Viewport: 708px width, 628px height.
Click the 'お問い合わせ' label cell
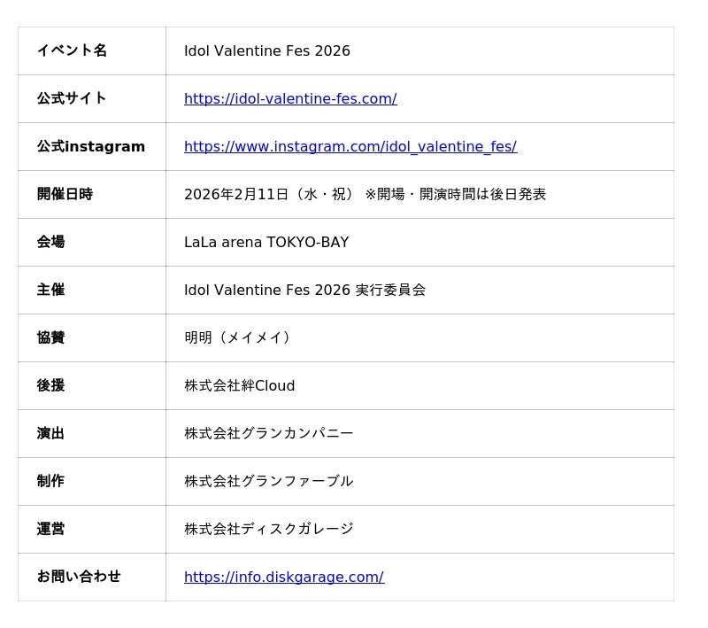point(79,578)
